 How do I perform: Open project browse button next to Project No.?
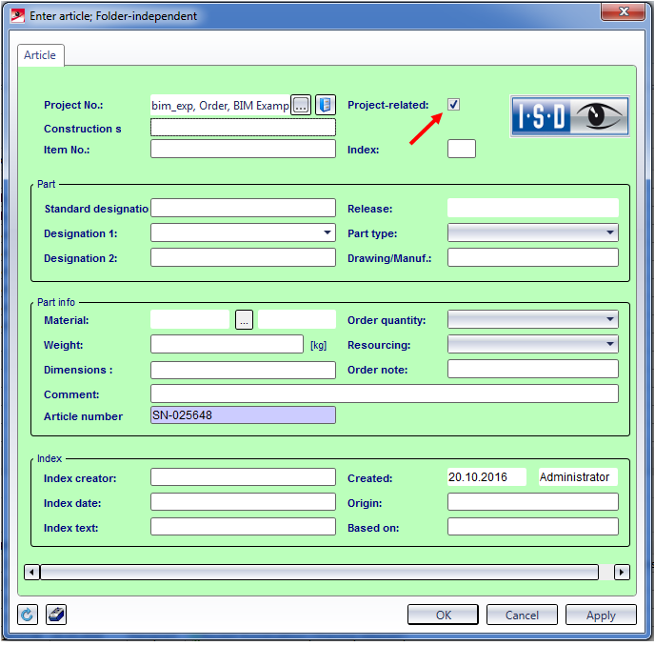tap(301, 105)
